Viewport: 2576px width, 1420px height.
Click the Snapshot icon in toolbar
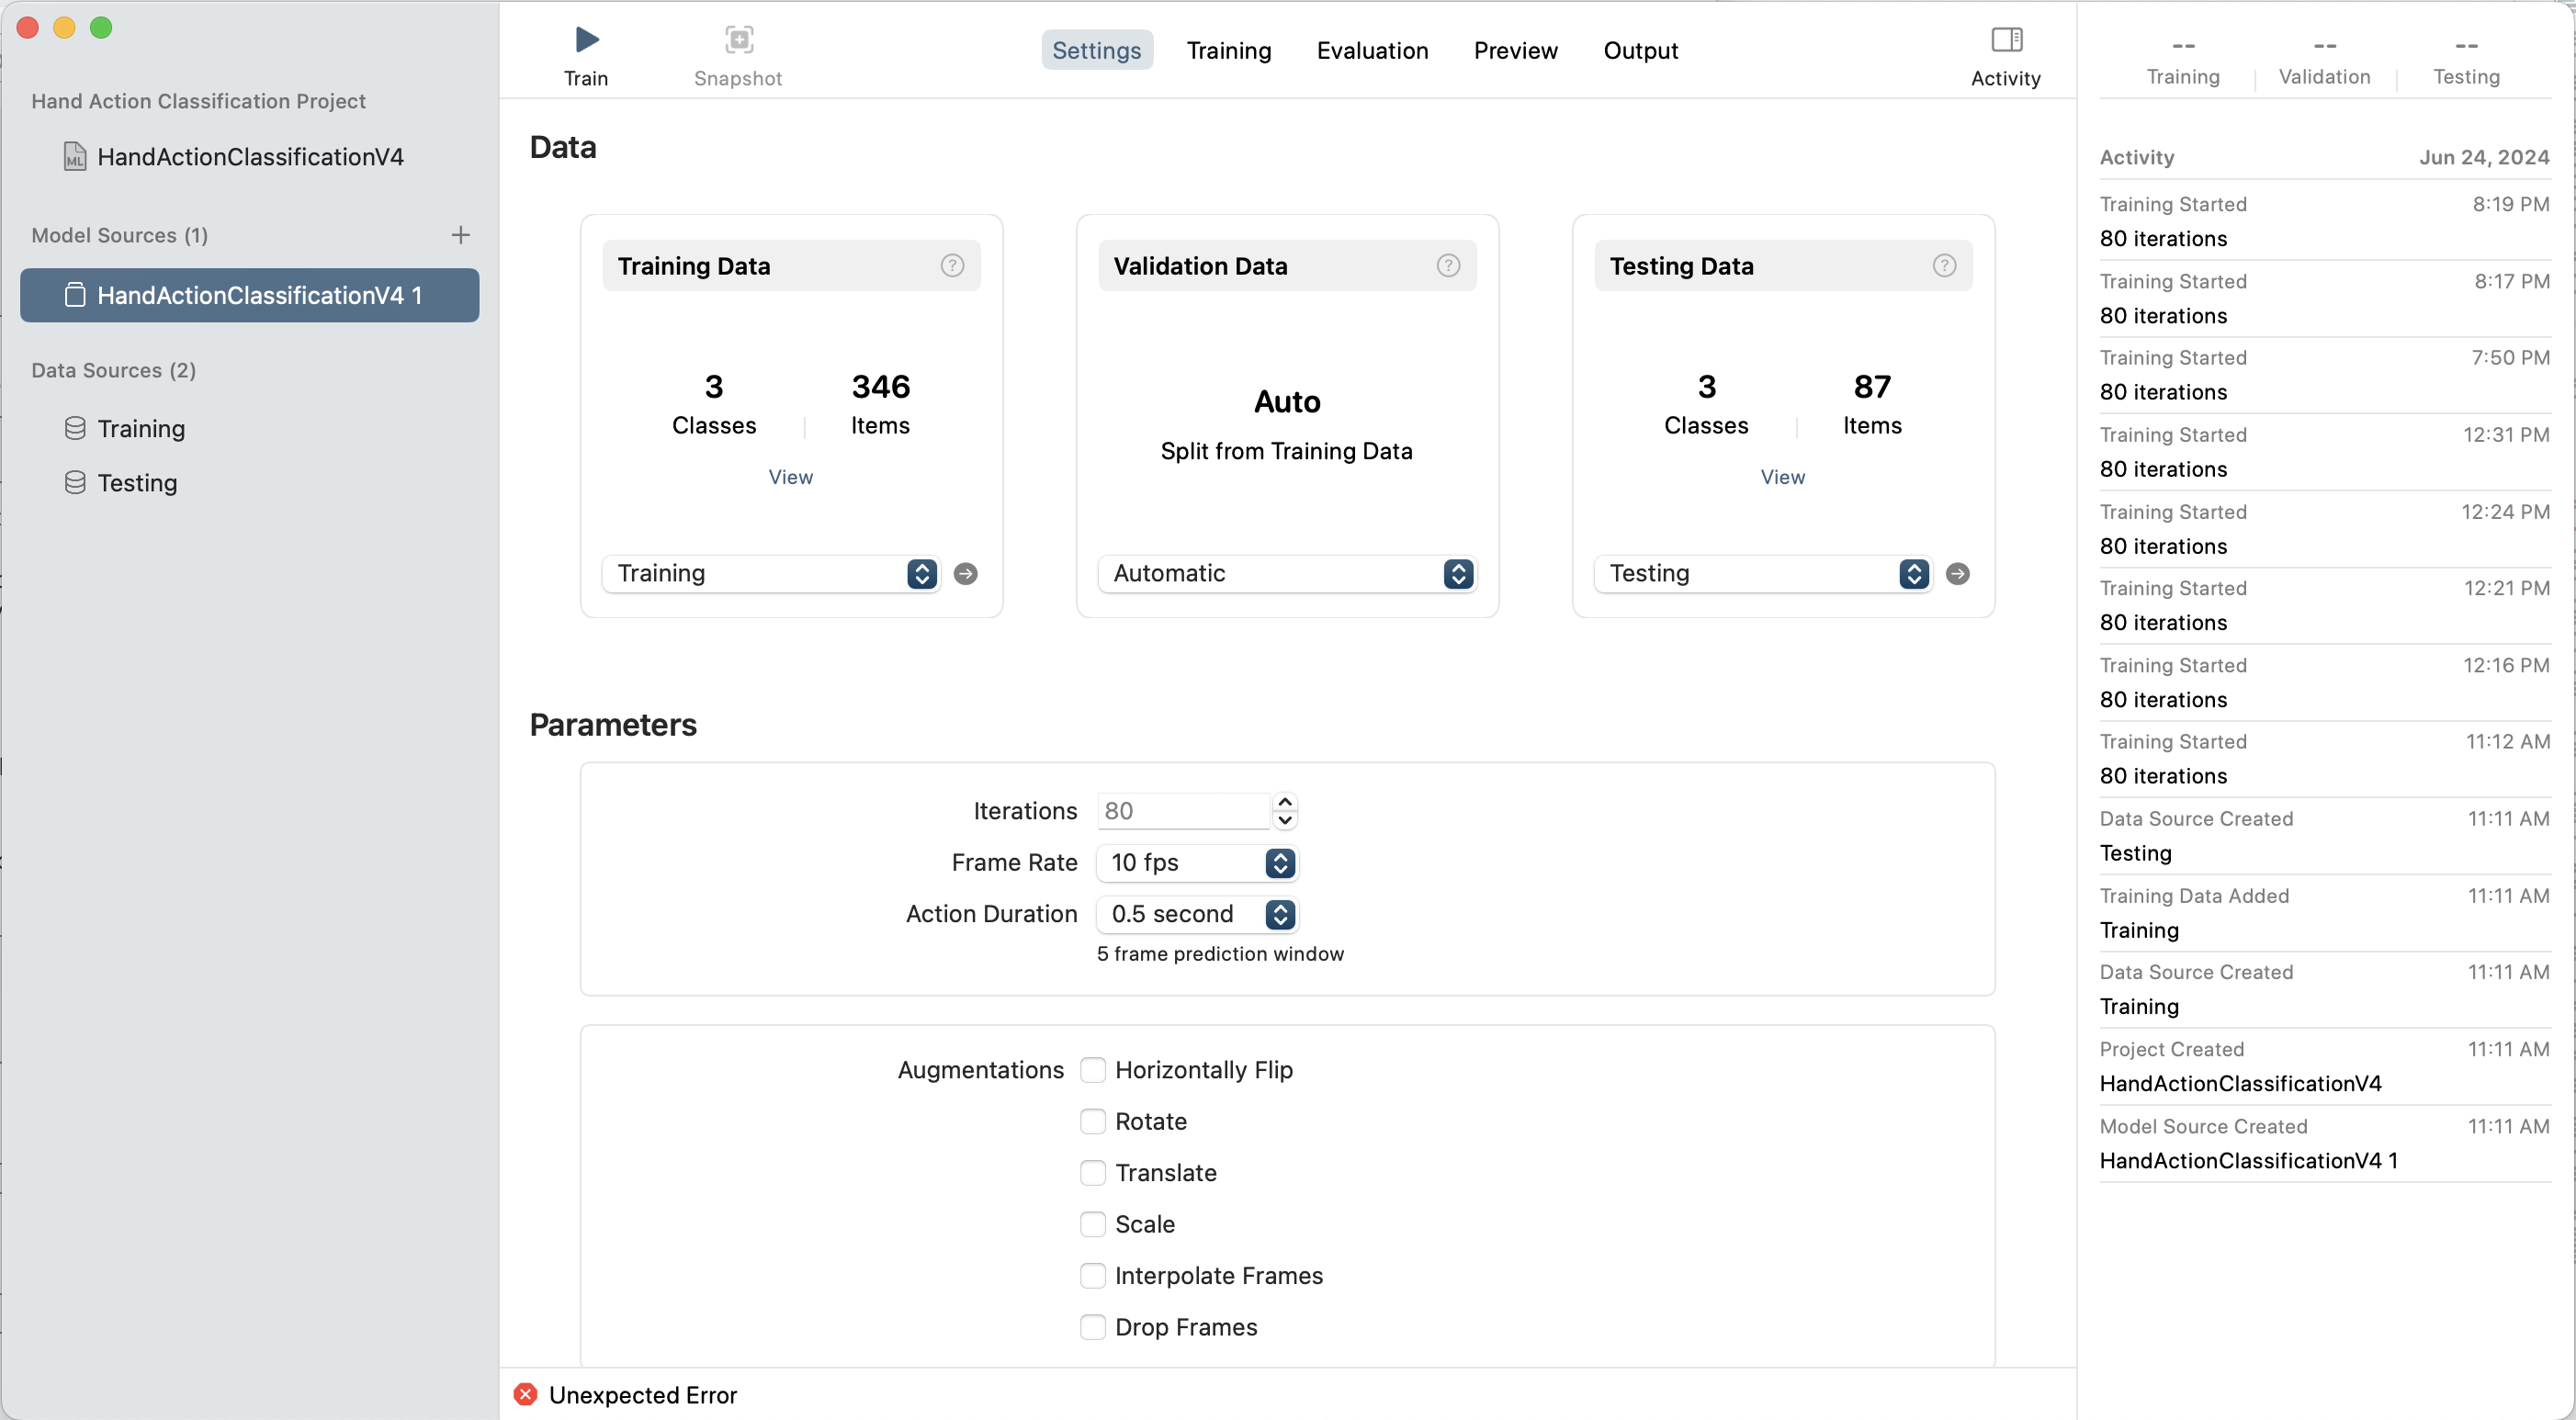(738, 40)
